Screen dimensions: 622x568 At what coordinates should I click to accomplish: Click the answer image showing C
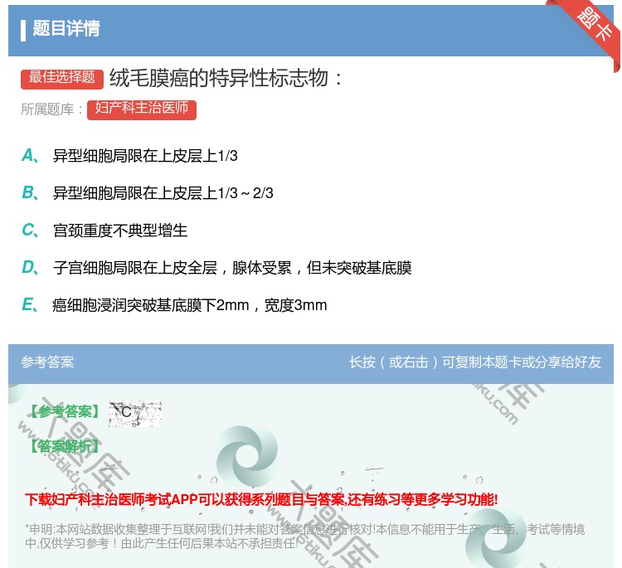[x=135, y=413]
